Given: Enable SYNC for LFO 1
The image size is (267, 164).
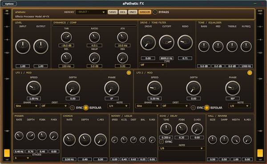Looking at the screenshot, I should 72,108.
